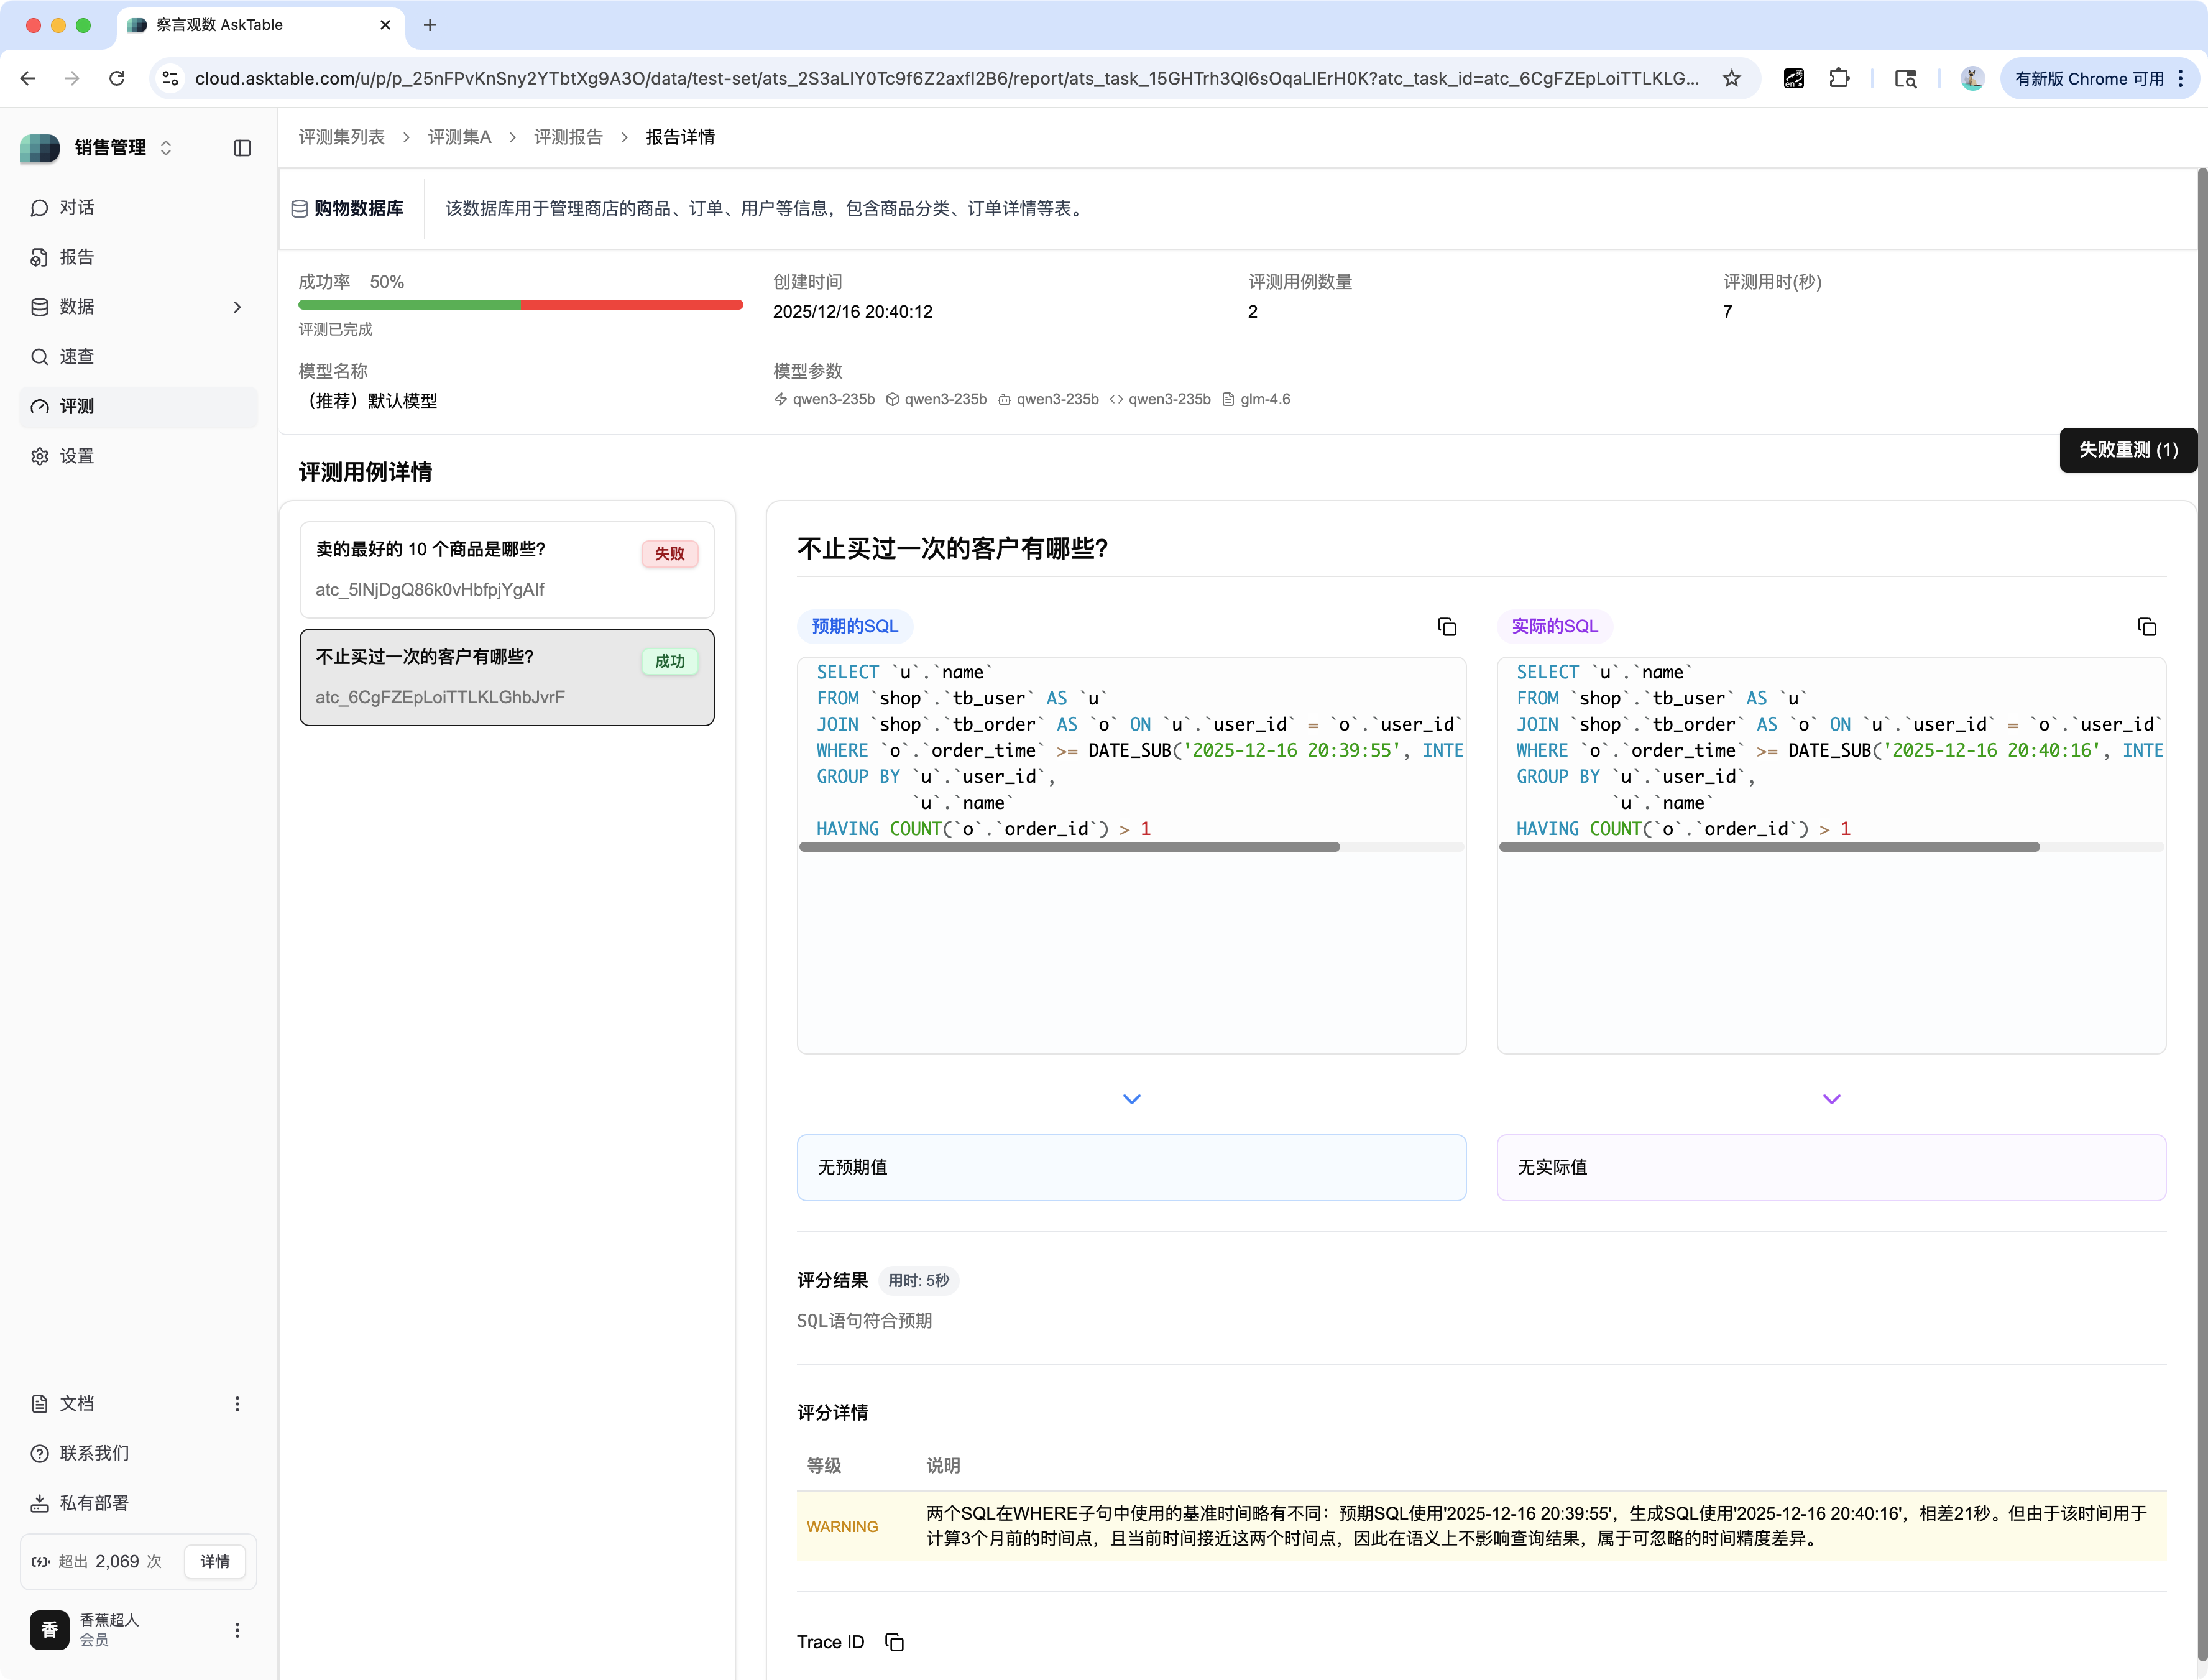The width and height of the screenshot is (2208, 1680).
Task: Expand the actual value chevron
Action: tap(1831, 1099)
